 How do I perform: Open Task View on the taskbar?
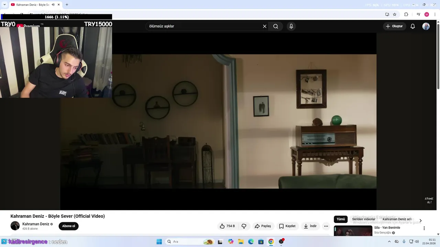tap(221, 242)
